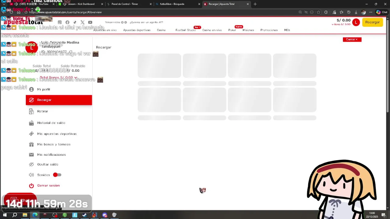This screenshot has height=219, width=390.
Task: Open the Misiones menu item
Action: tap(248, 30)
